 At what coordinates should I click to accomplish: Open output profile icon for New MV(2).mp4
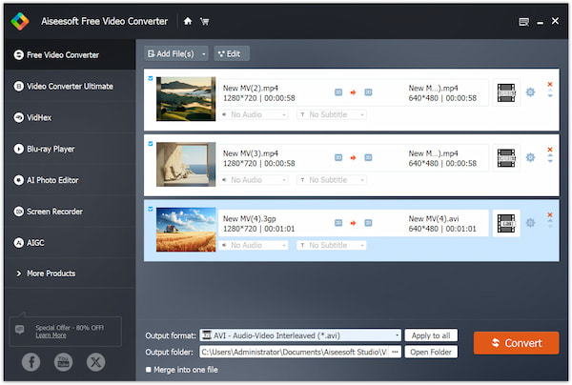(506, 92)
